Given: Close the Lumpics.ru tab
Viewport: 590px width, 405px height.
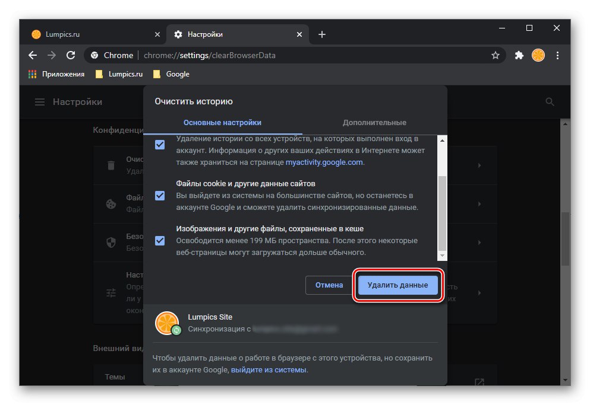Looking at the screenshot, I should pyautogui.click(x=157, y=34).
